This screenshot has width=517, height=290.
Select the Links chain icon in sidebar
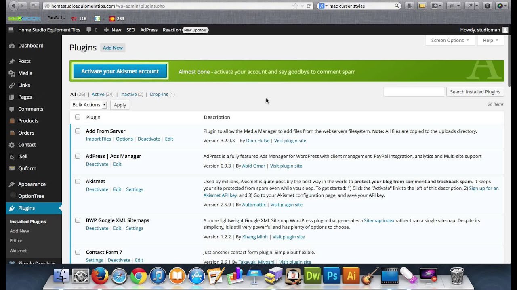12,85
